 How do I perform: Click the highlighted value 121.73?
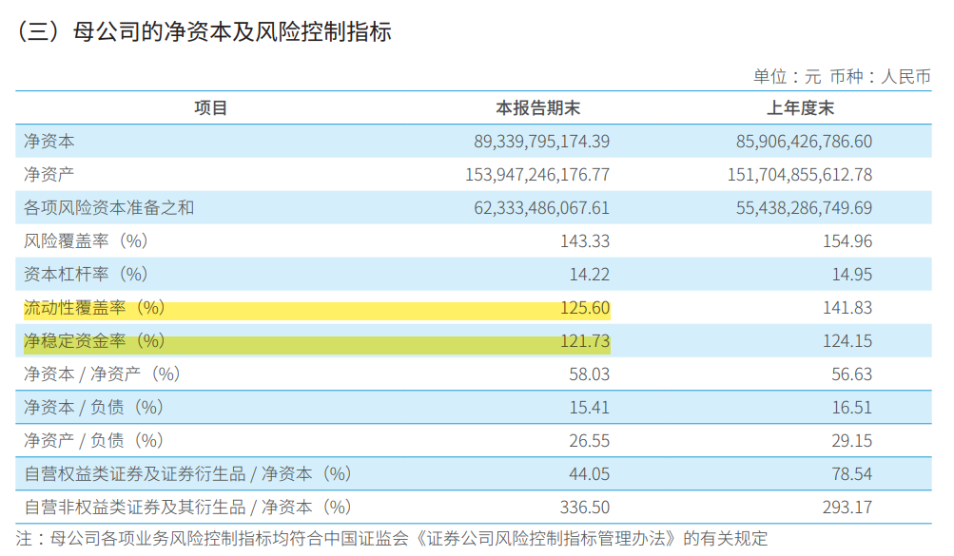click(585, 341)
